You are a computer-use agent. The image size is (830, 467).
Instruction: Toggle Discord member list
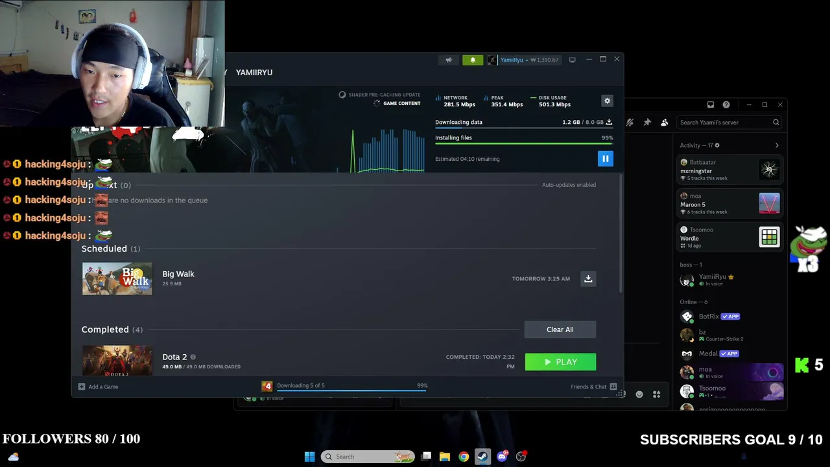[x=664, y=122]
